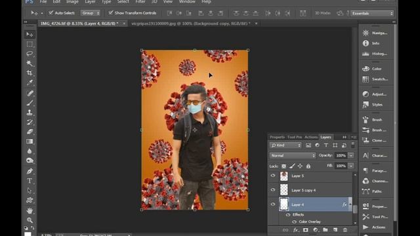Image resolution: width=420 pixels, height=236 pixels.
Task: Select the History Brush tool
Action: (x=30, y=122)
